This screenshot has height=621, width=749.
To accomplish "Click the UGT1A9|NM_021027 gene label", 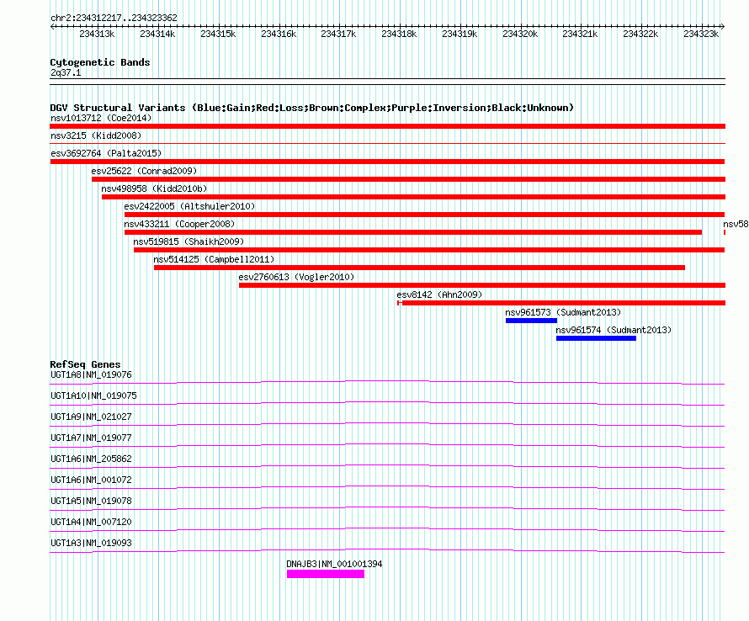I will point(91,417).
